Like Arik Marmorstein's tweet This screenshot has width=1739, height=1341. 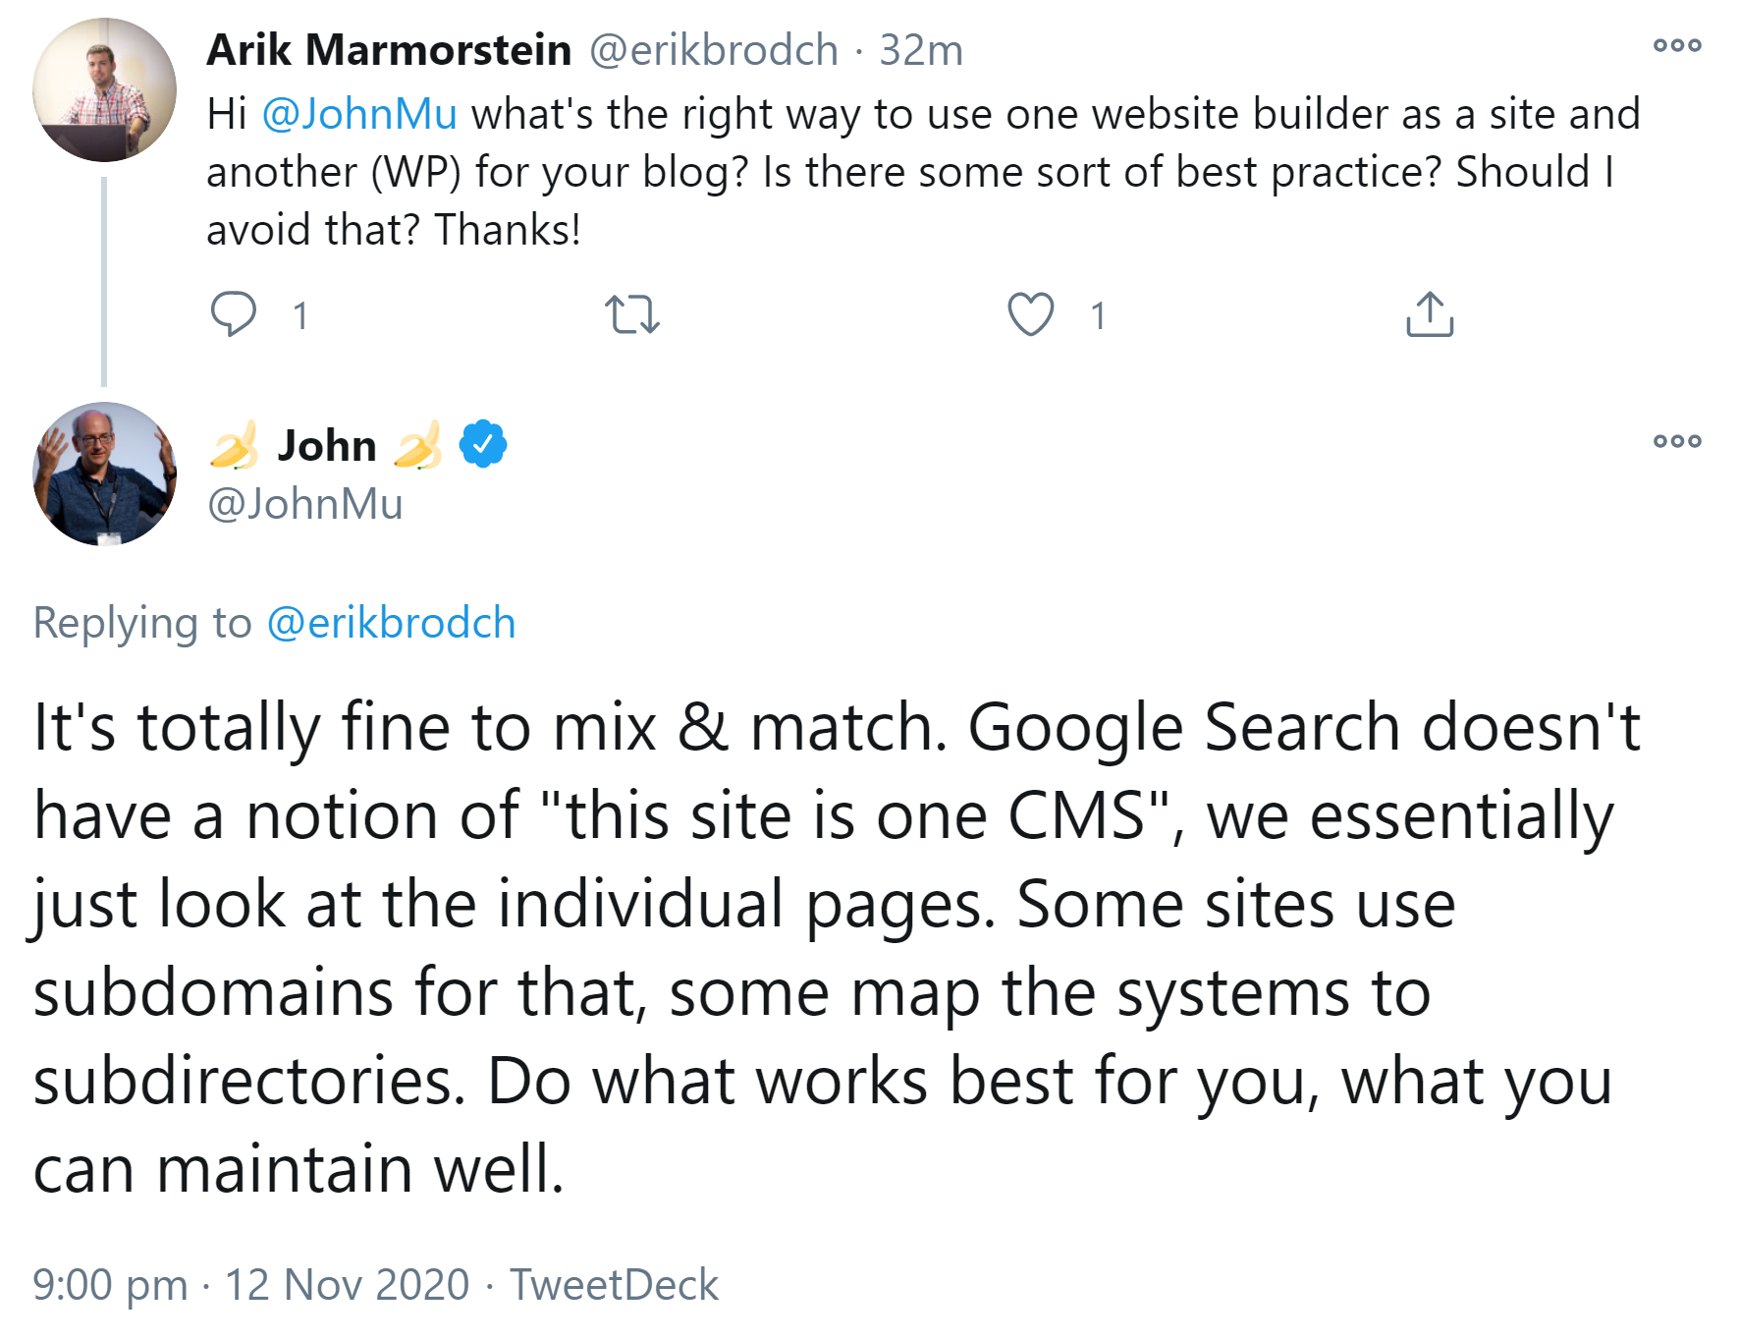point(1032,314)
